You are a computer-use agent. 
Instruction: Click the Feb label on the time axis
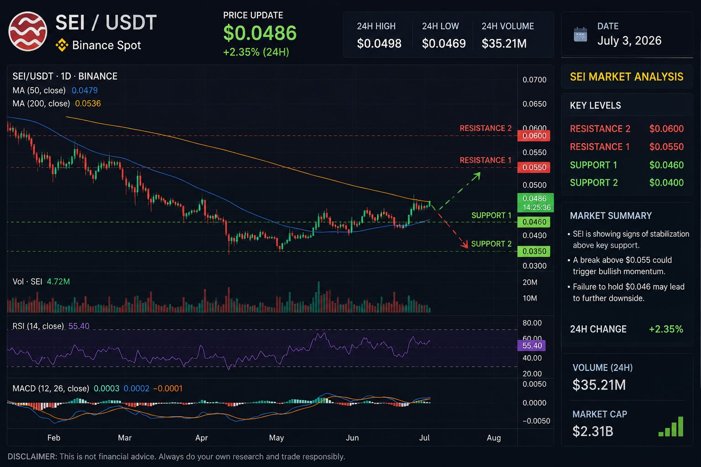click(x=54, y=438)
